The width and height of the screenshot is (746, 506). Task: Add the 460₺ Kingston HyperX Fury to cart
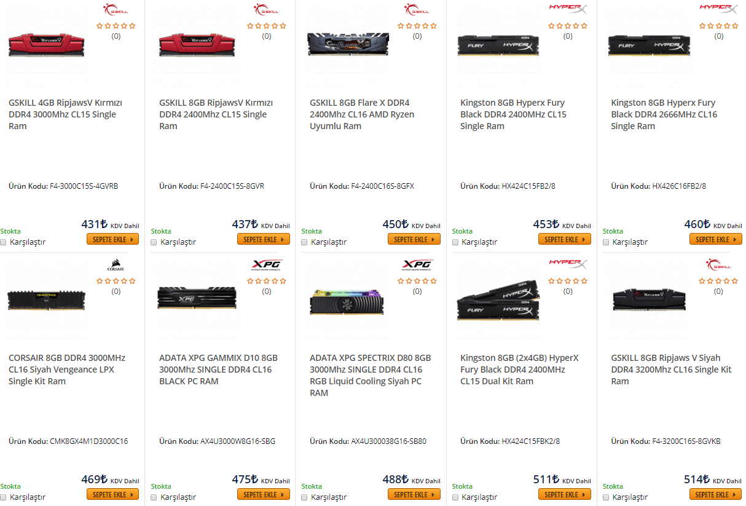coord(715,239)
